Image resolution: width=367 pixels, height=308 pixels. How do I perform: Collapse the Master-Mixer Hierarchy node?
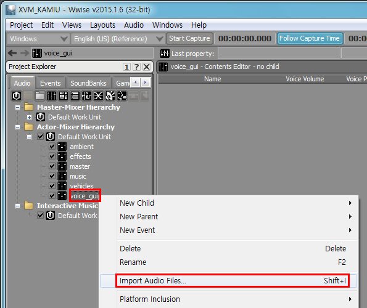pos(17,107)
